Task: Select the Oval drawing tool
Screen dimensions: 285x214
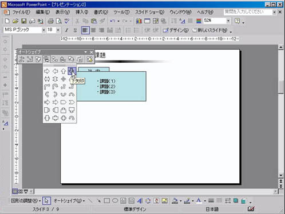Action: 115,201
